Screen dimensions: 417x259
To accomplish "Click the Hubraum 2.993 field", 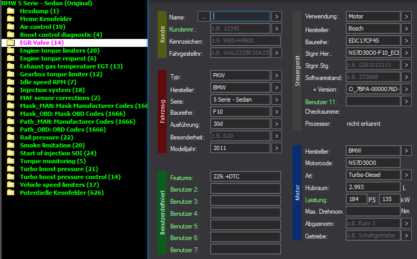I will click(373, 187).
